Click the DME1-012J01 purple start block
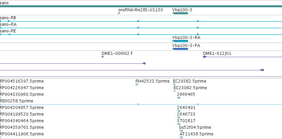282x139 pixels. pyautogui.click(x=205, y=57)
